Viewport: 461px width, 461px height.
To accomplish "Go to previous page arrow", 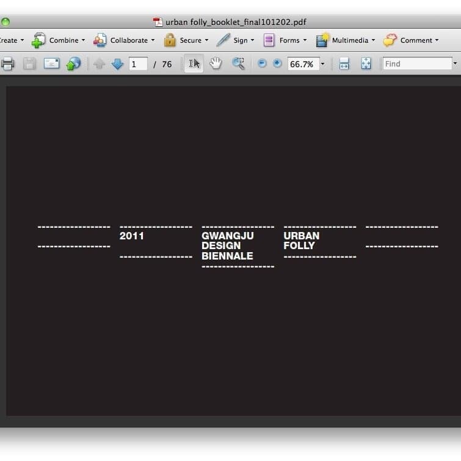I will coord(99,64).
